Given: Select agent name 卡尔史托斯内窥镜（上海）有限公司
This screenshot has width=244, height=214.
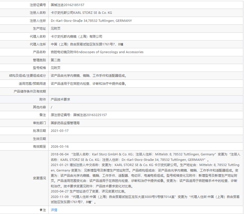Looking at the screenshot, I should [x=76, y=36].
